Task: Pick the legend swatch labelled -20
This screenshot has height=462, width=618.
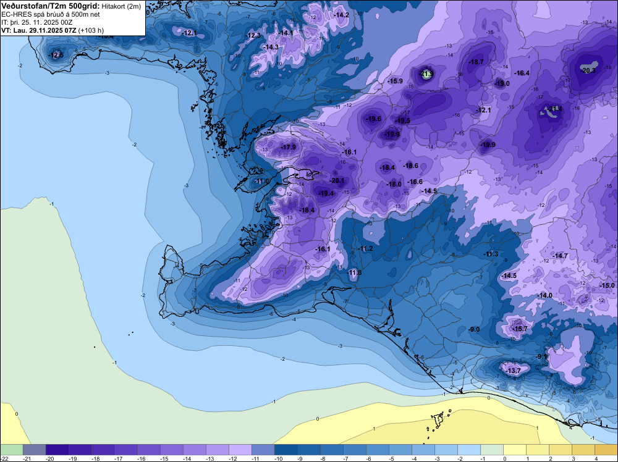Action: [57, 450]
